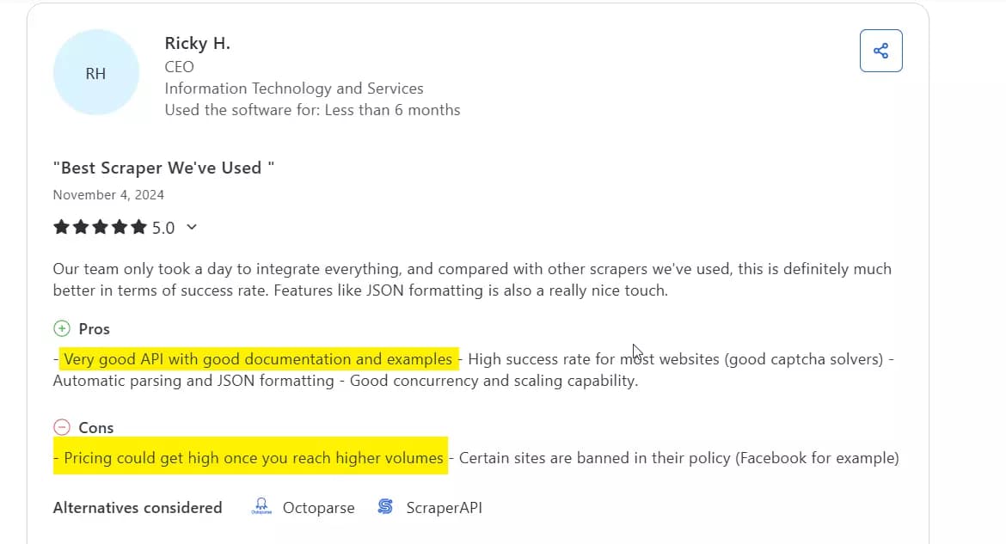Click the red minus icon beside Cons
Image resolution: width=1006 pixels, height=544 pixels.
61,426
